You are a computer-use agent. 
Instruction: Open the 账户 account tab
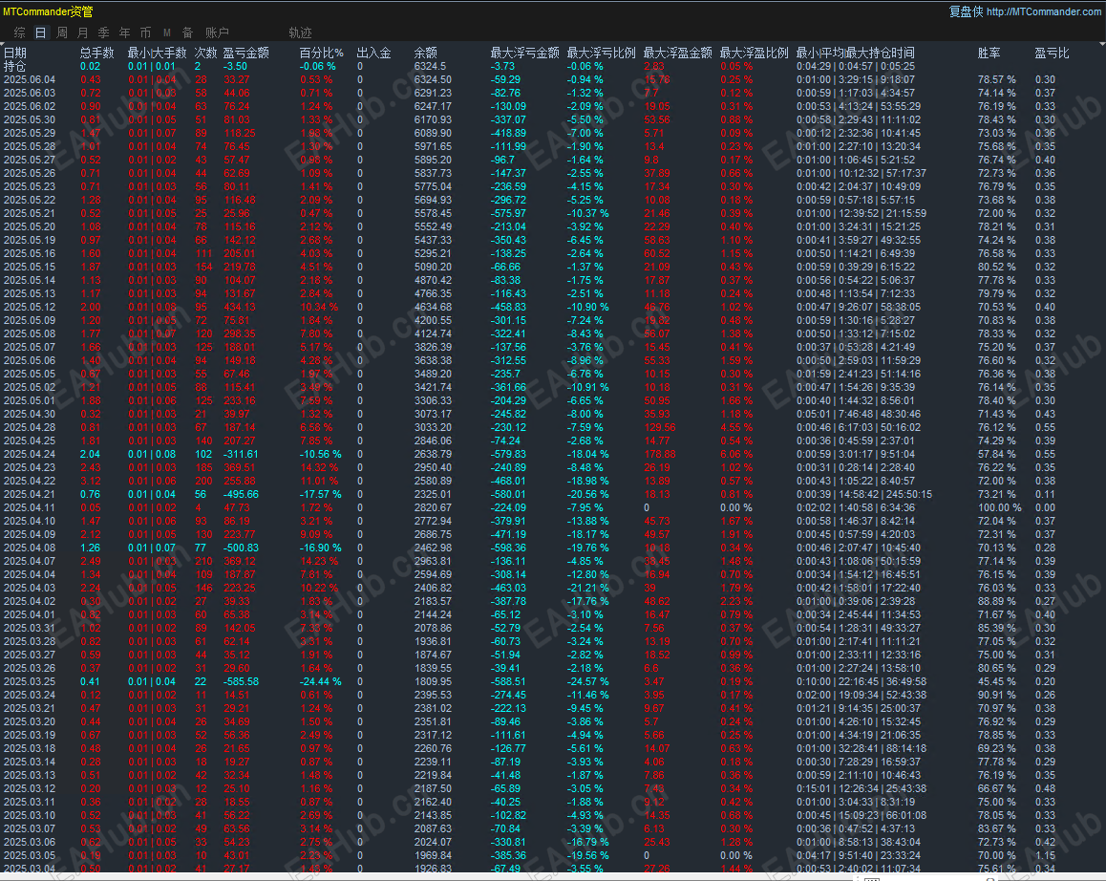coord(217,32)
